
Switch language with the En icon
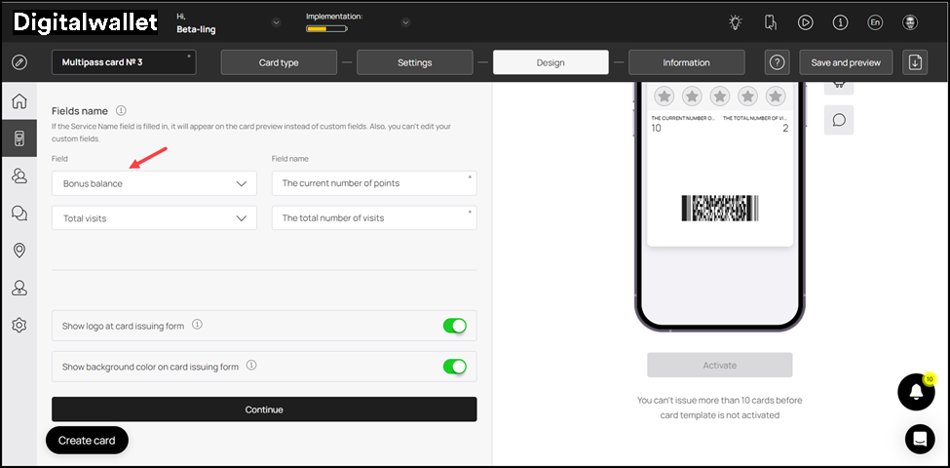point(875,23)
